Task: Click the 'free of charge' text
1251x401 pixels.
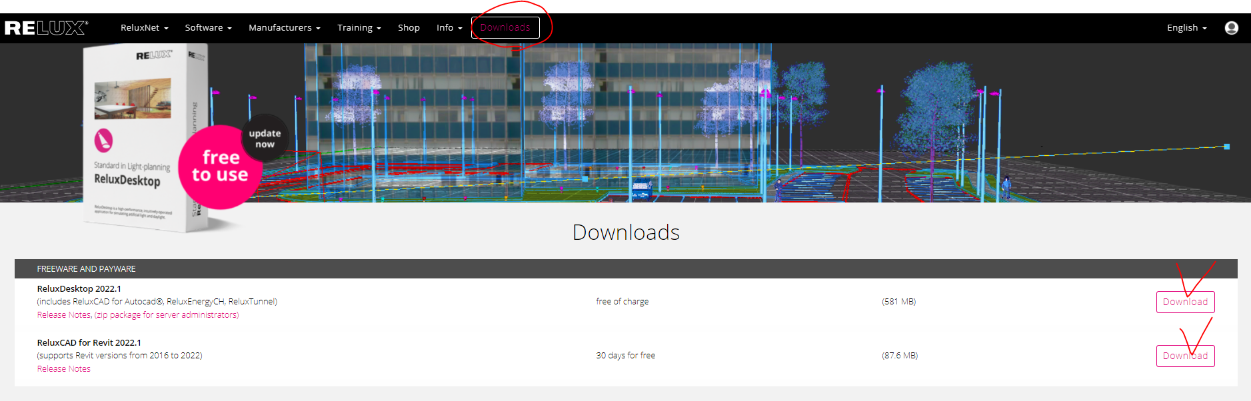Action: tap(623, 302)
